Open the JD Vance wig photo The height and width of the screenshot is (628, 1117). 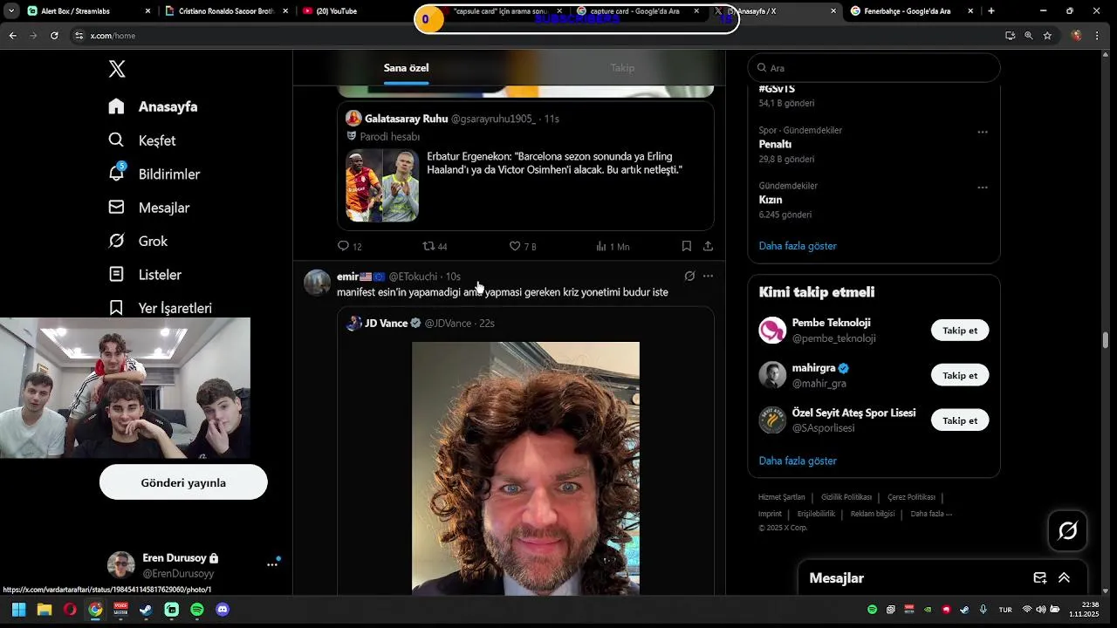[x=525, y=468]
